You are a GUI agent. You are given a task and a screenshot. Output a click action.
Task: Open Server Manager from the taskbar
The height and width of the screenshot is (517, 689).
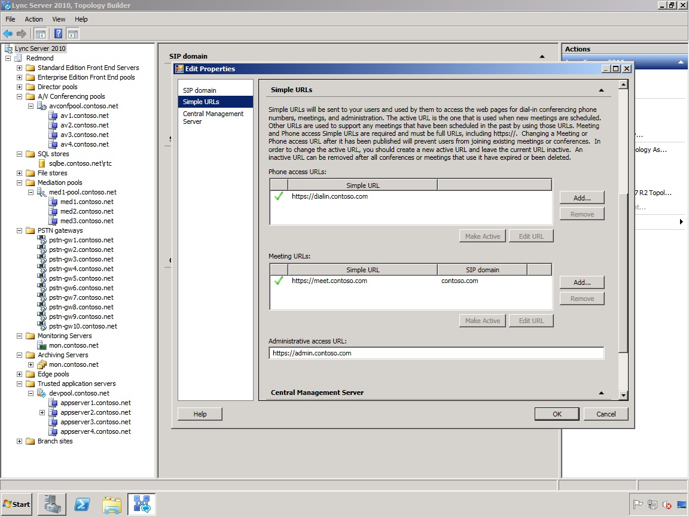(52, 504)
